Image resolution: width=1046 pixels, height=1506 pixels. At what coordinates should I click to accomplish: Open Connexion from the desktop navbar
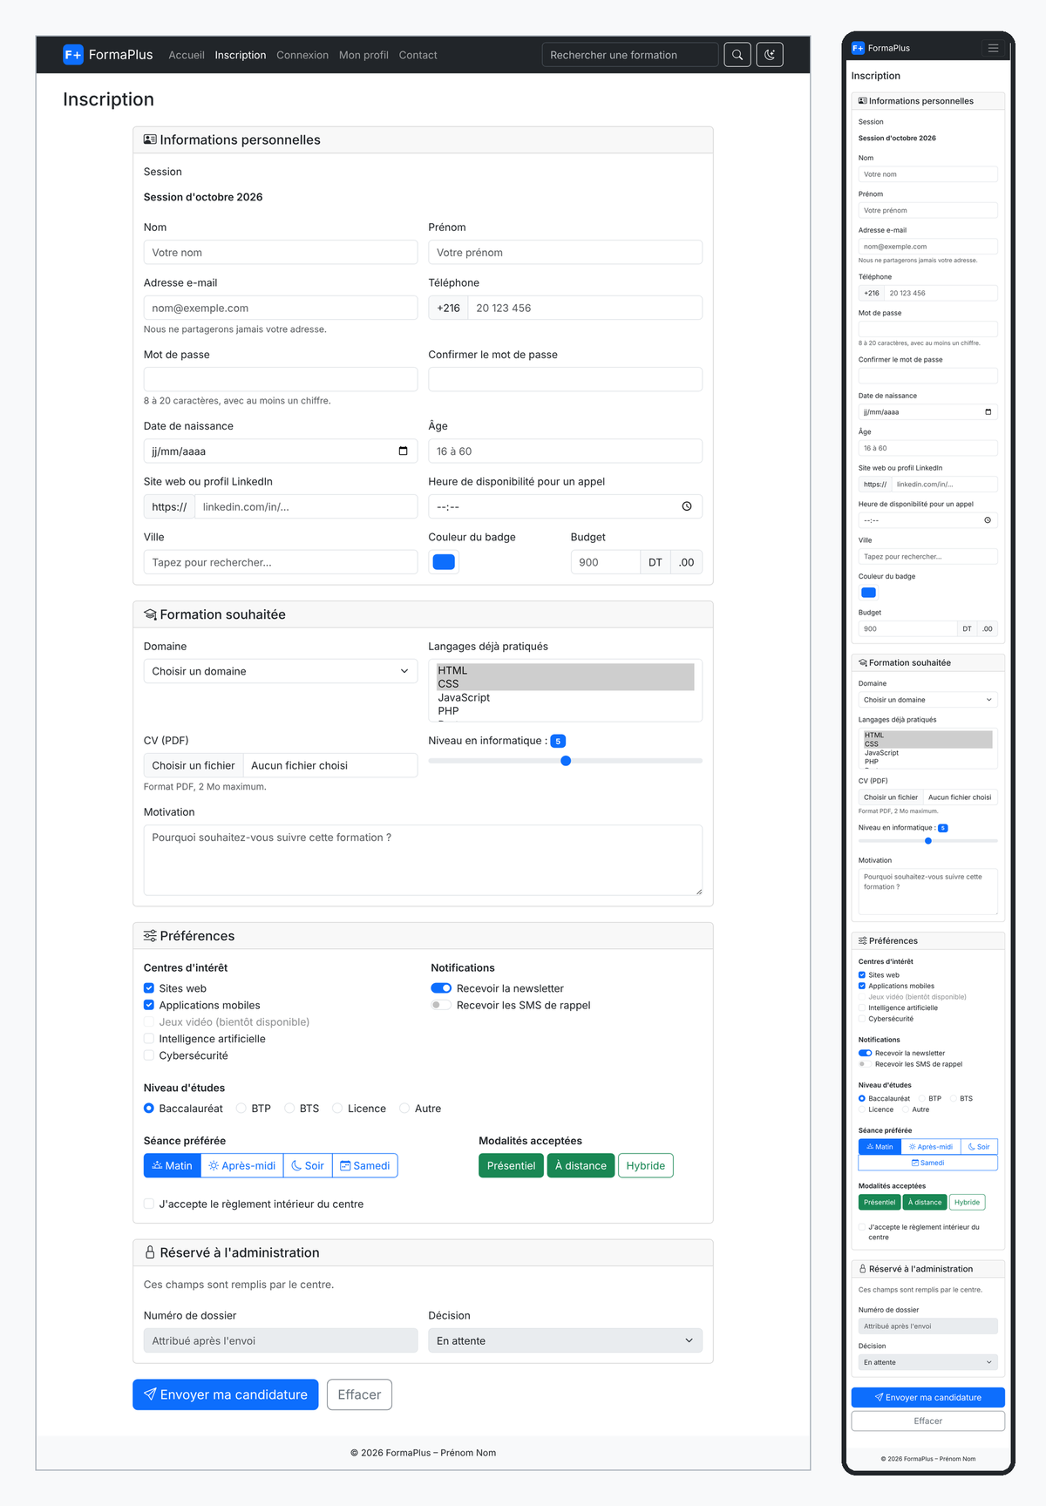click(302, 55)
